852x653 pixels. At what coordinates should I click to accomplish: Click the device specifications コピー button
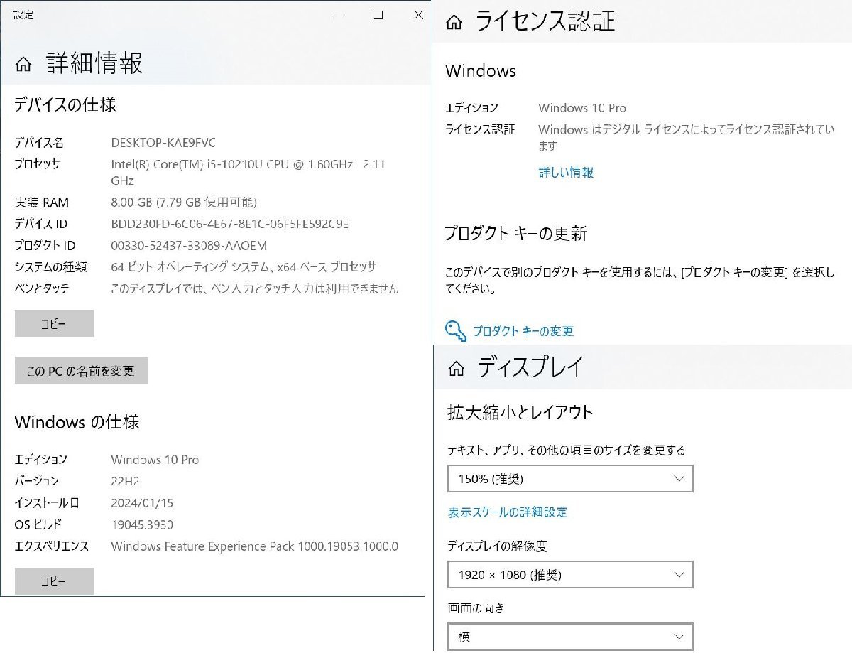(x=54, y=323)
